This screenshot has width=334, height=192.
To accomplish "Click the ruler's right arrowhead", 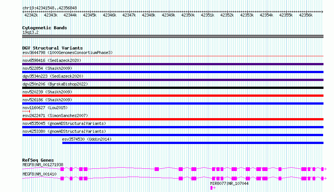I will pyautogui.click(x=322, y=12).
